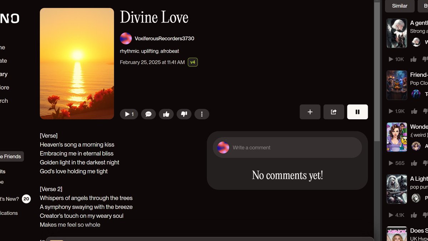Pause the Divine Love song
This screenshot has width=428, height=241.
tap(357, 112)
